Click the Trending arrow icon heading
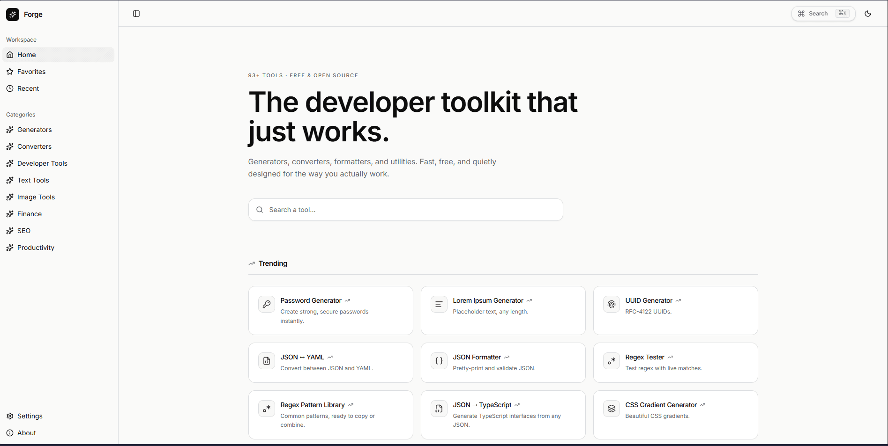Image resolution: width=888 pixels, height=446 pixels. (x=252, y=263)
